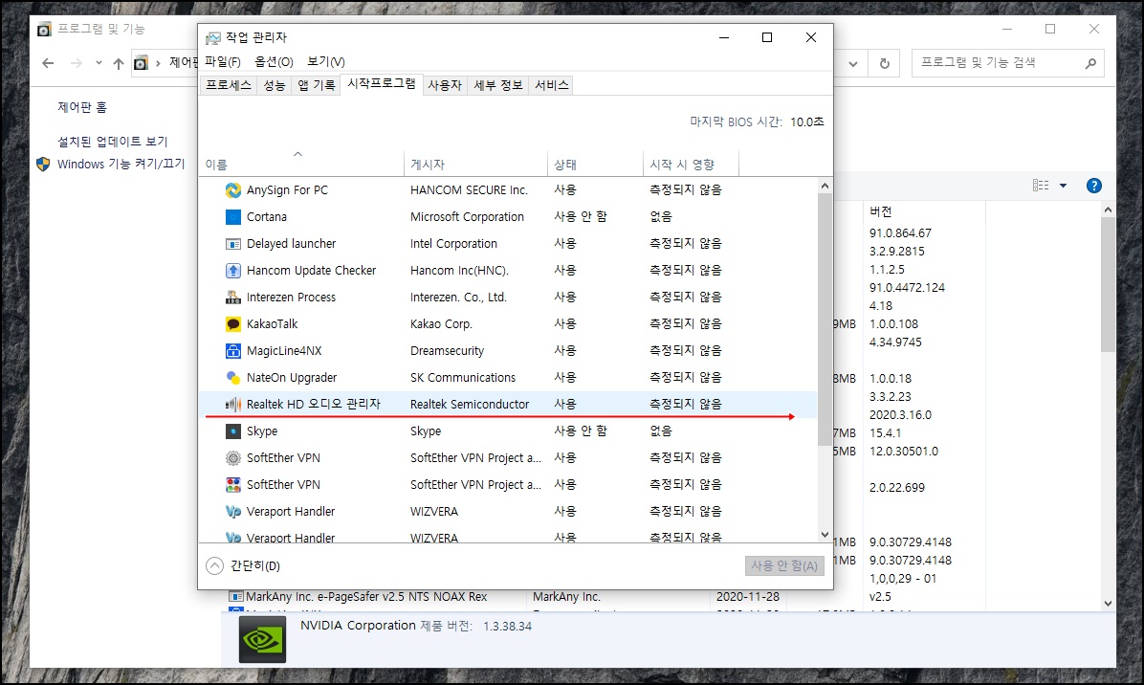
Task: Click refresh button in Programs window address bar
Action: coord(884,63)
